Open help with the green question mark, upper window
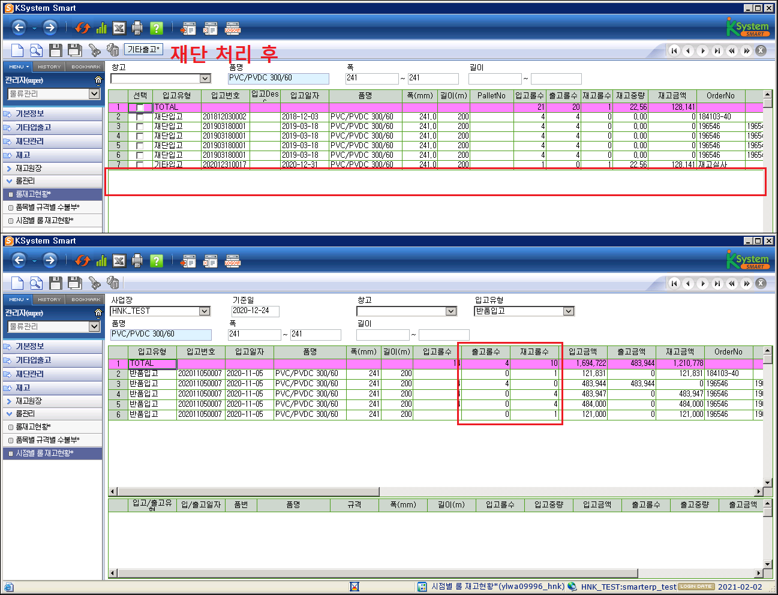 pos(157,28)
